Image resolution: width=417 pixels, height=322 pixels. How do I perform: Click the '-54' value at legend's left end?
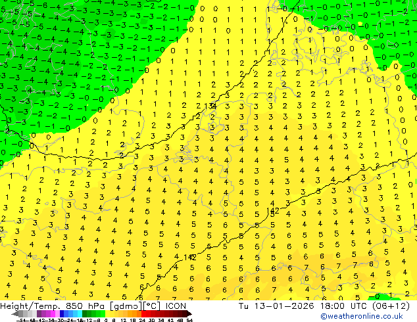pyautogui.click(x=21, y=320)
